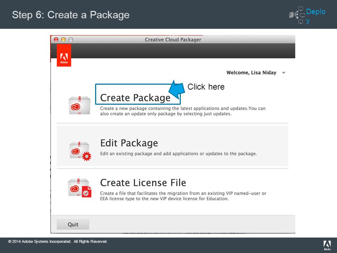Image resolution: width=337 pixels, height=253 pixels.
Task: Click the Welcome, Lisa Niday text
Action: [251, 72]
